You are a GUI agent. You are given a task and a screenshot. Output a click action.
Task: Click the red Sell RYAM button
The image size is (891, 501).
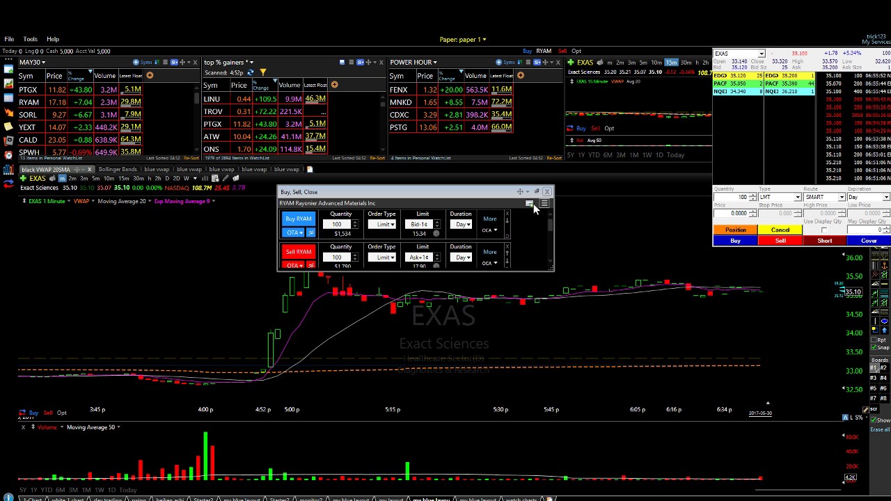pos(299,251)
